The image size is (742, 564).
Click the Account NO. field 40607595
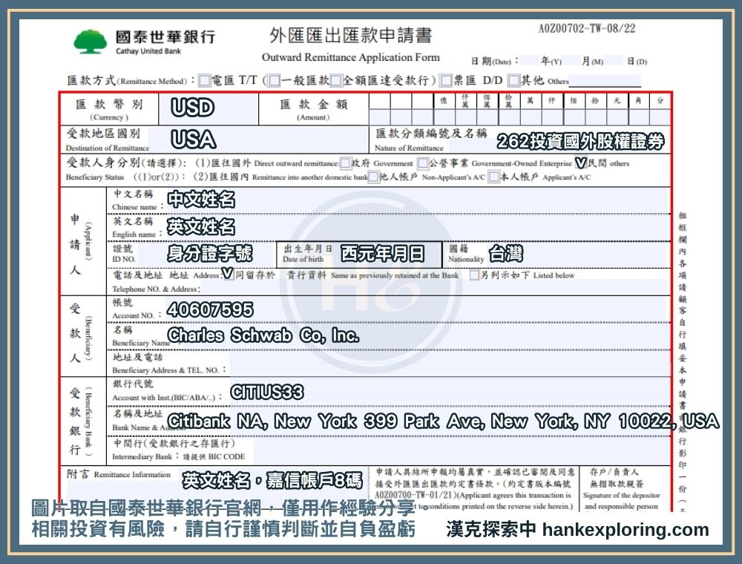[417, 310]
